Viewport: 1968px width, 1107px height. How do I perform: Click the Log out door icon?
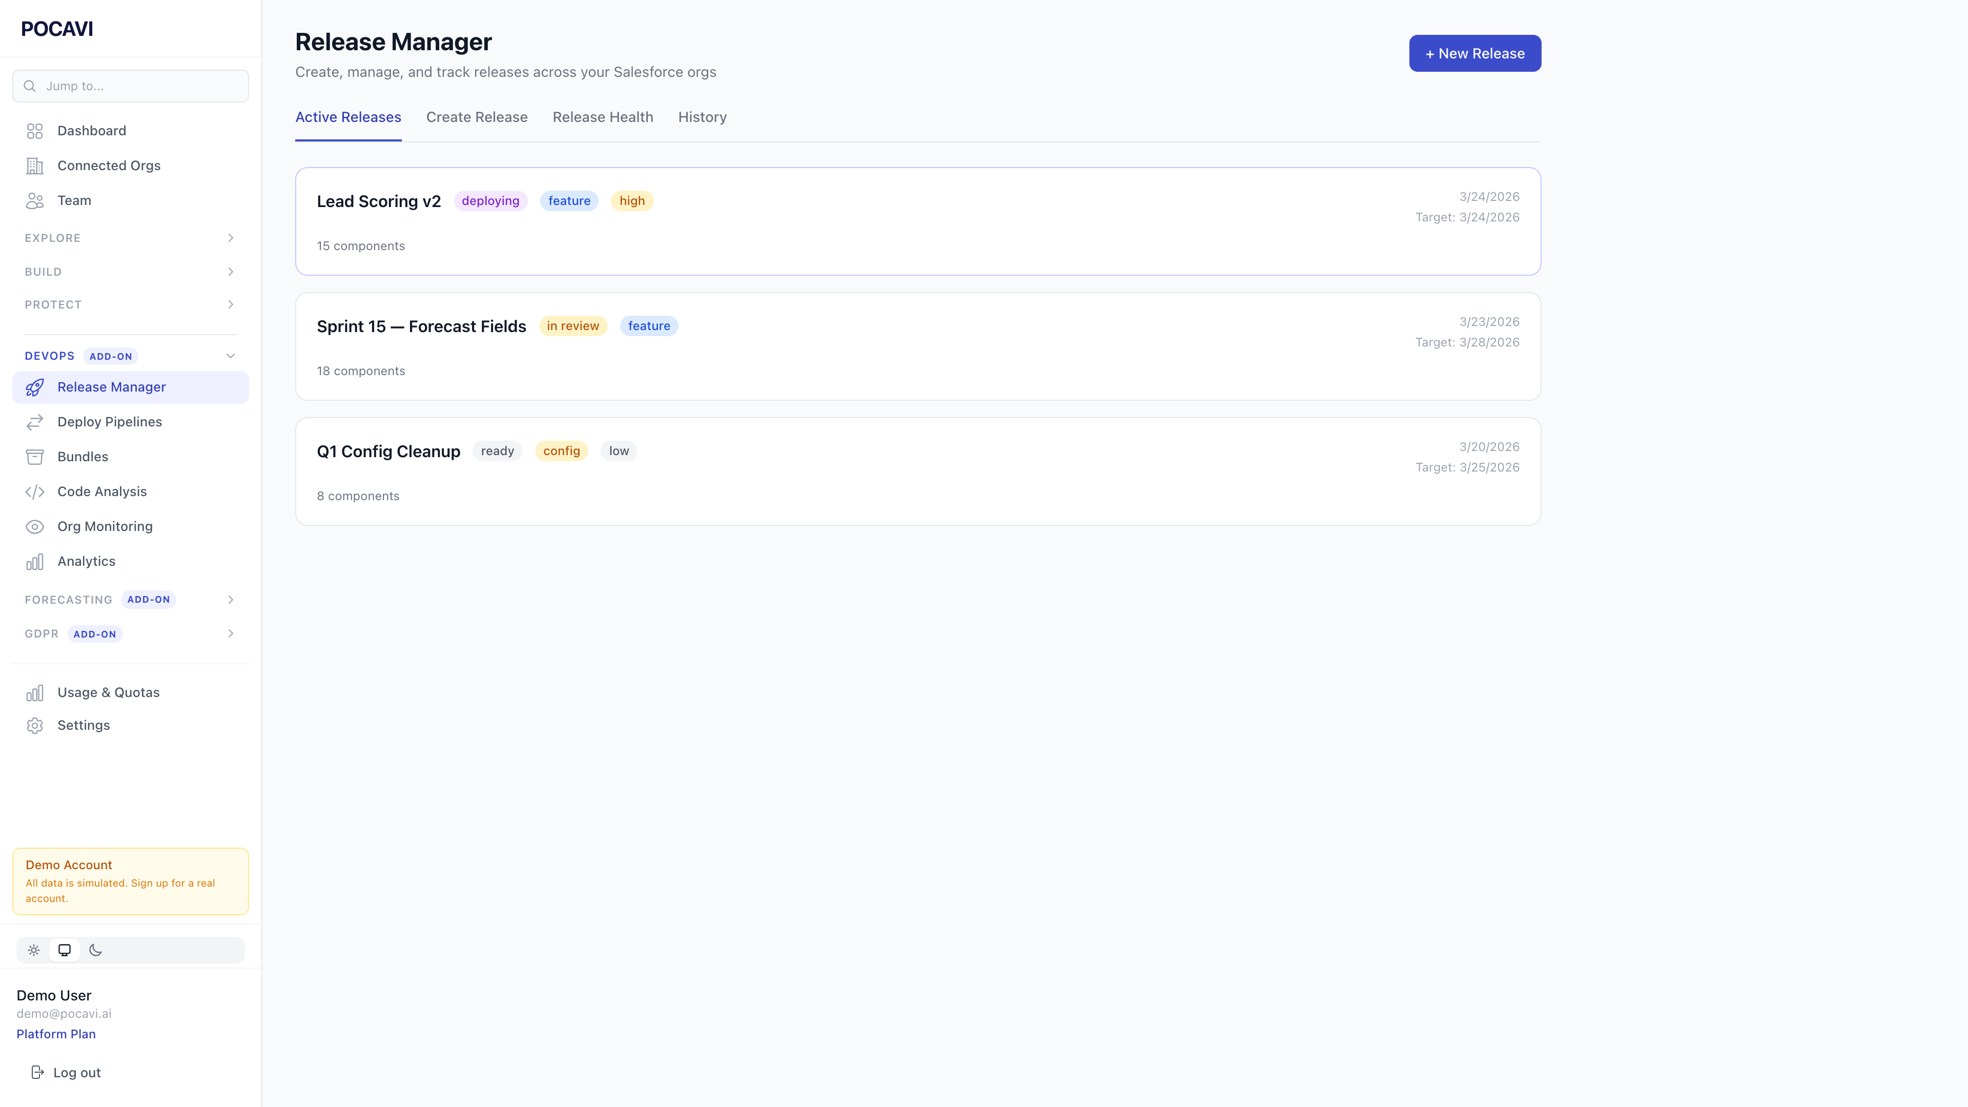pos(37,1073)
